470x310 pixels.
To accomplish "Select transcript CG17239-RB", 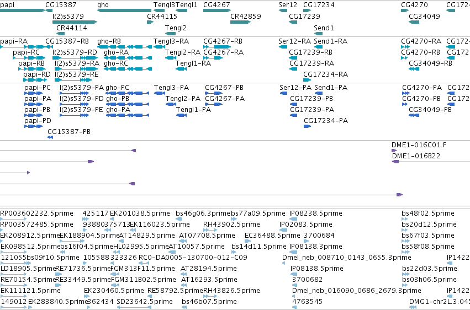I will [x=293, y=58].
